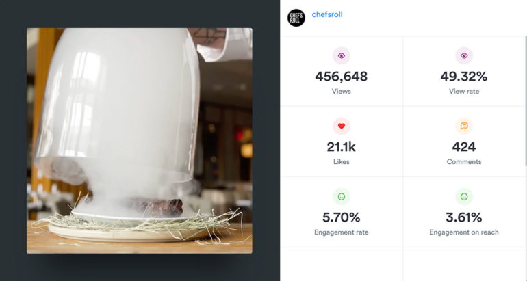This screenshot has width=527, height=281.
Task: Select the 5.70% engagement rate value
Action: [341, 217]
